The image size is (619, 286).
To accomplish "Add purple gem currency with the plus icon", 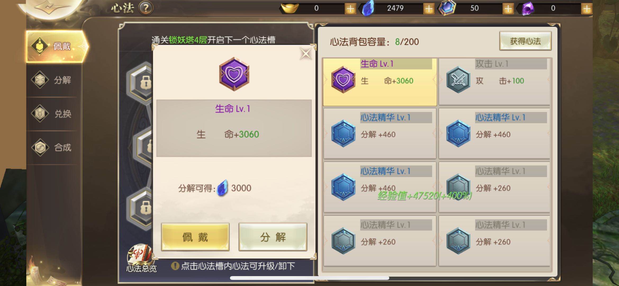I will coord(586,9).
